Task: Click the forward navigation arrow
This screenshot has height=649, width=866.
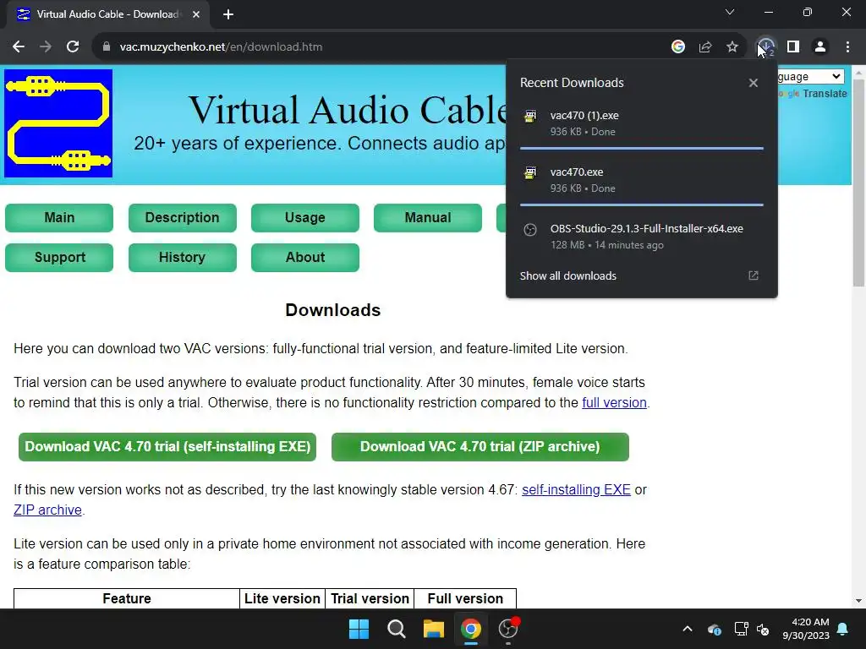Action: point(46,47)
